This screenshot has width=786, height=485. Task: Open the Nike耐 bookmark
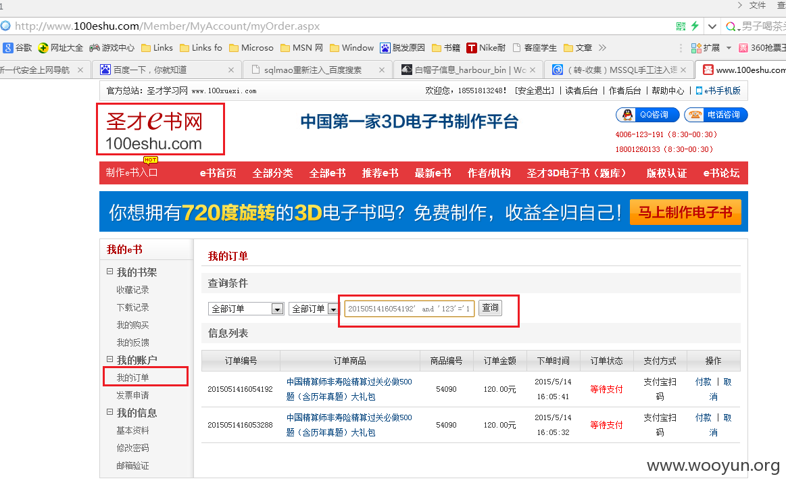pyautogui.click(x=486, y=48)
